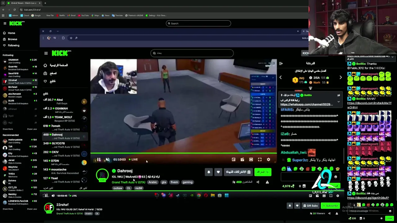Open 22rahaf channel avatar

49,208
